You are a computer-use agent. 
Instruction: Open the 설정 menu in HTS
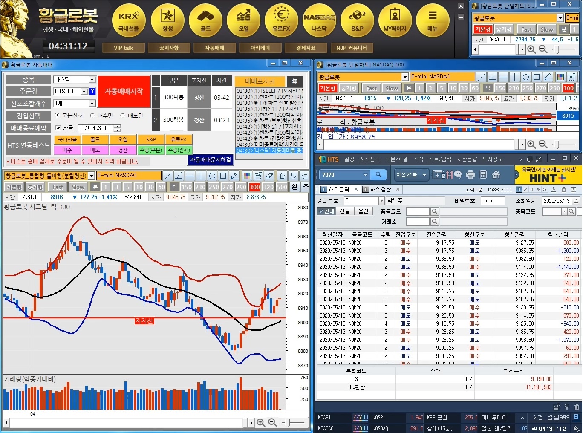(x=349, y=159)
